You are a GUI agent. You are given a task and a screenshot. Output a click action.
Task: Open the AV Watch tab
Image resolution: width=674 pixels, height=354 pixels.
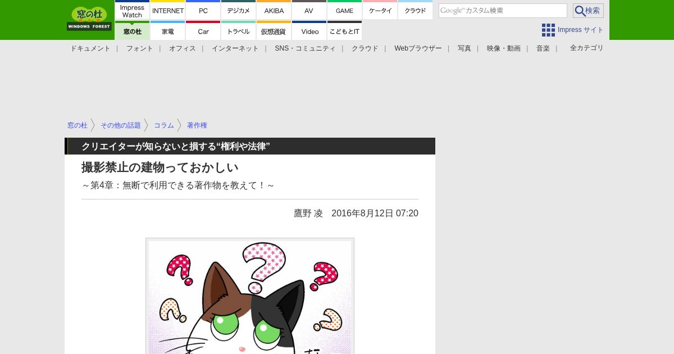tap(309, 10)
